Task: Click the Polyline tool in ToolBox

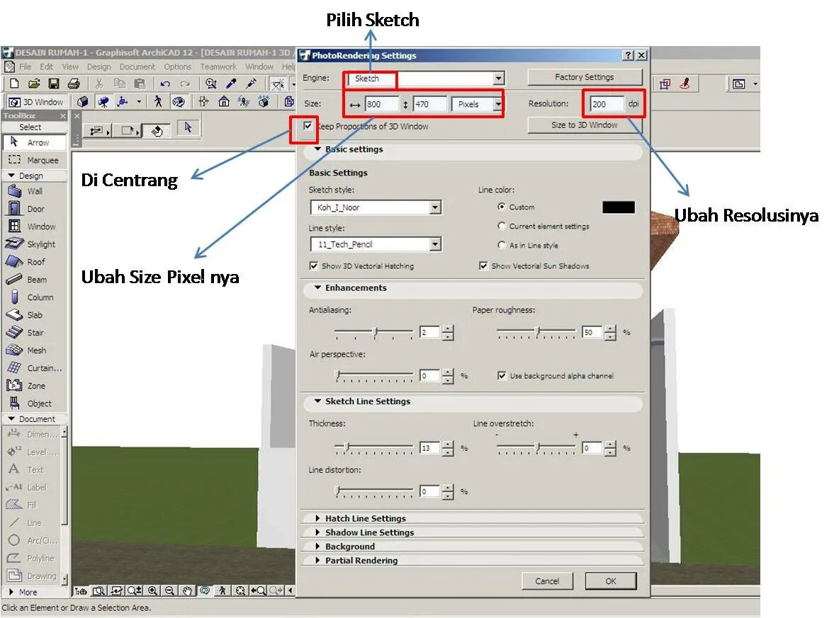Action: pyautogui.click(x=32, y=558)
